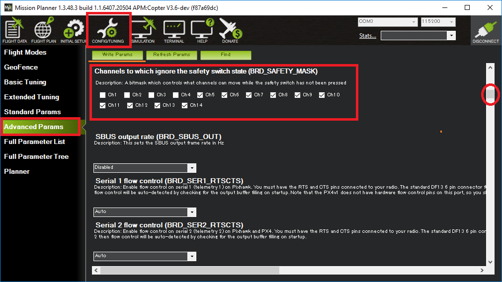Enable the Ch1 checkbox
502x282 pixels.
(102, 95)
